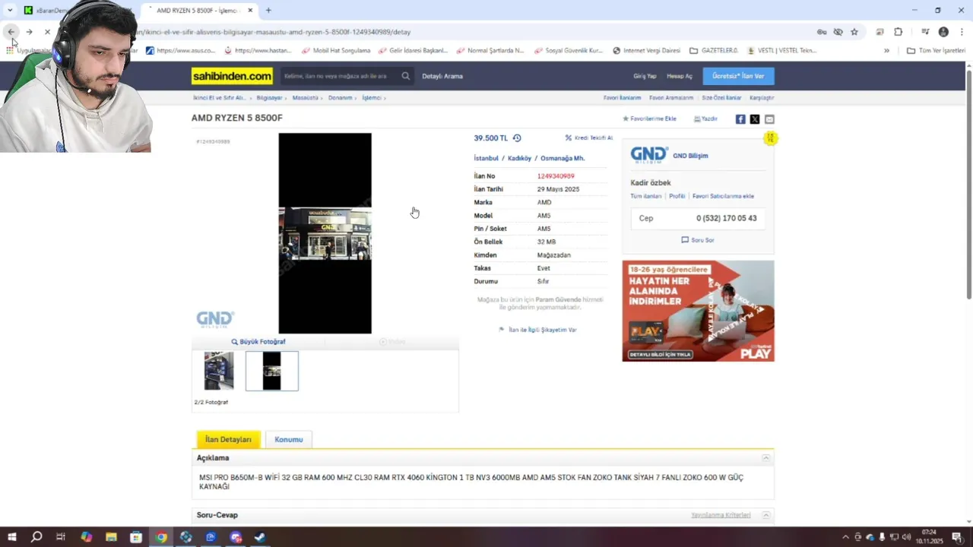Open Bilgisayar breadcrumb category

pyautogui.click(x=269, y=98)
